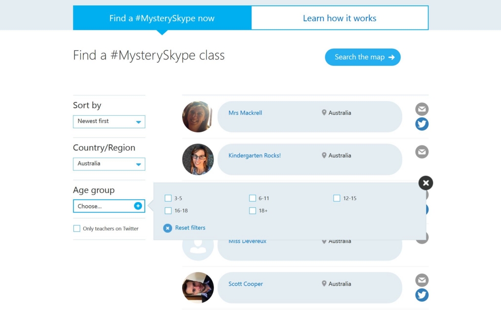501x311 pixels.
Task: Click Australia text in Mrs Mackrell row
Action: 340,113
